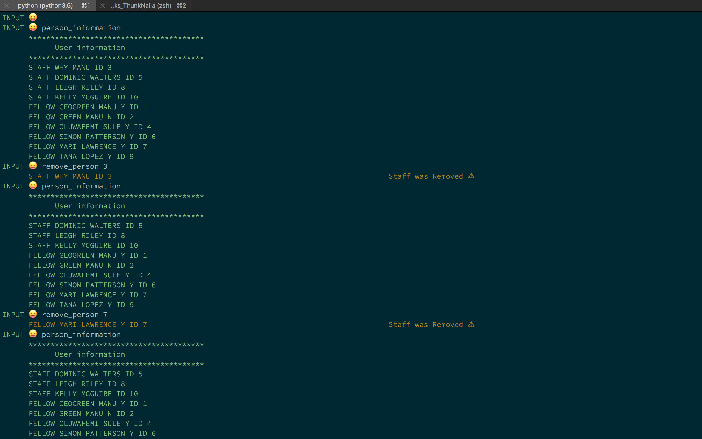Click the emoji on the empty first INPUT line
Image resolution: width=702 pixels, height=439 pixels.
pyautogui.click(x=33, y=17)
